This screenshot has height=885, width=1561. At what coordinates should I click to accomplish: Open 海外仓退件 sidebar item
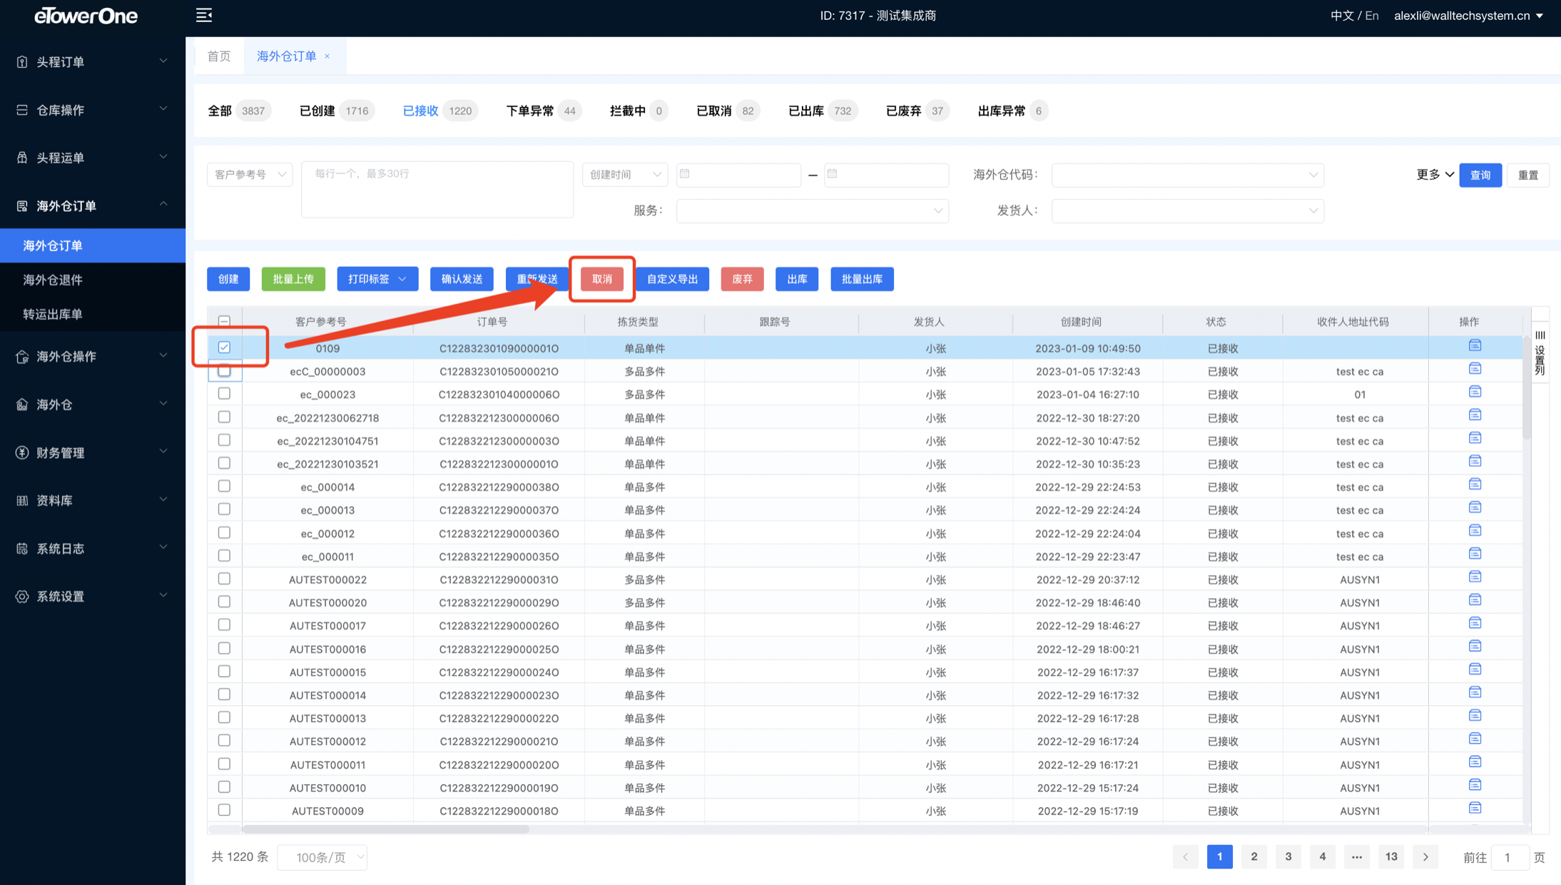click(x=93, y=280)
